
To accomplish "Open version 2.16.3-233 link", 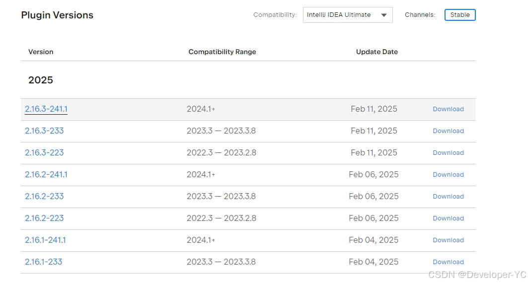I will click(44, 131).
